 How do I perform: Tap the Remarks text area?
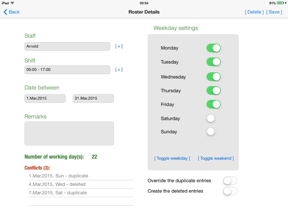pos(69,134)
